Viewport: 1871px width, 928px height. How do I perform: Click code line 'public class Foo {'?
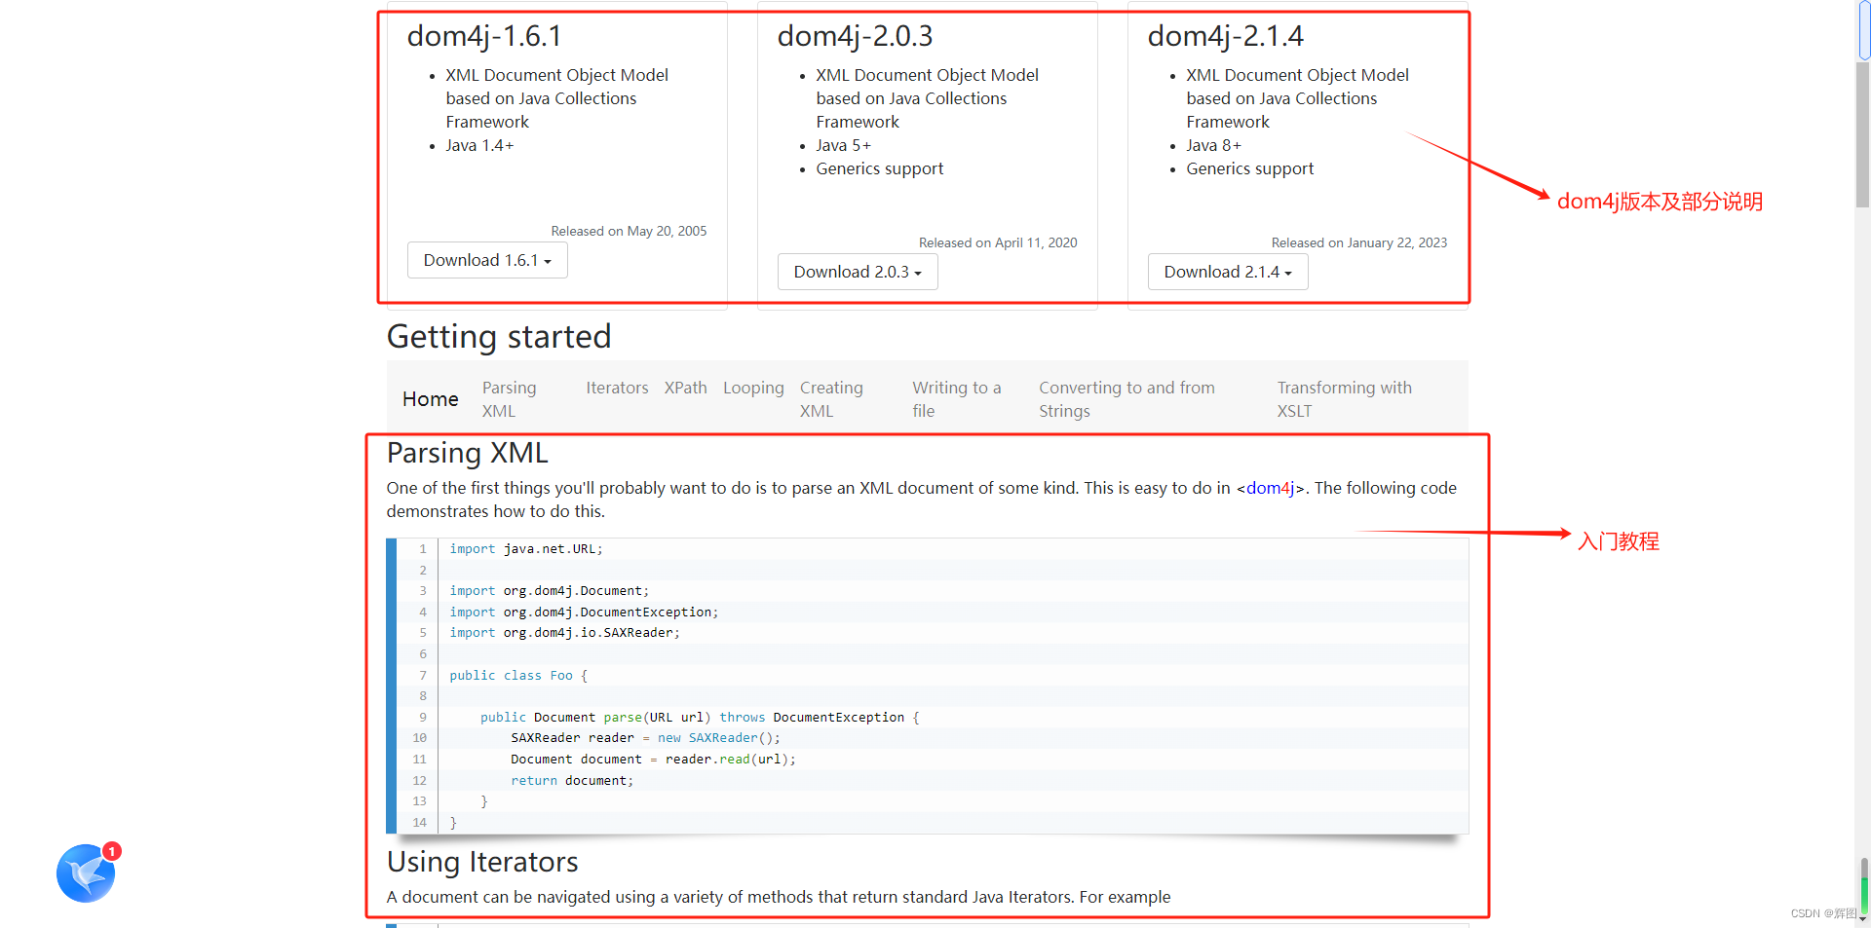(518, 676)
